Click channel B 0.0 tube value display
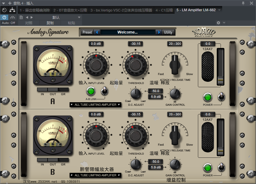256x184 pixels. (x=208, y=114)
